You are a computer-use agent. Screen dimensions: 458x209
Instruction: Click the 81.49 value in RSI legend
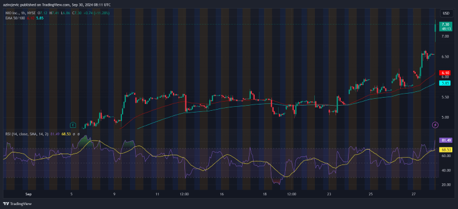[56, 134]
